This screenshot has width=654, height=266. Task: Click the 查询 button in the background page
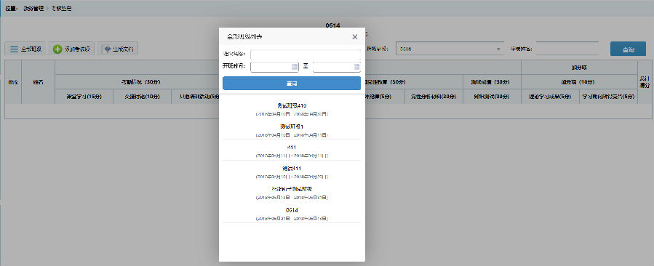pyautogui.click(x=628, y=49)
